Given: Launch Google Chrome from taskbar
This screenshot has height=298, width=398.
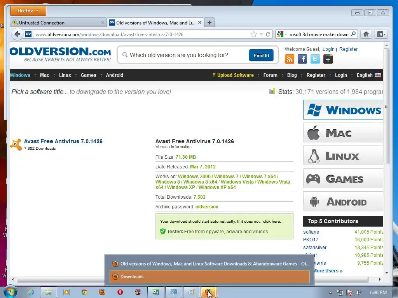Looking at the screenshot, I should pos(84,292).
